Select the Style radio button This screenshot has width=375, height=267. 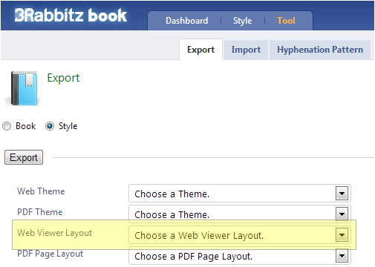point(50,126)
